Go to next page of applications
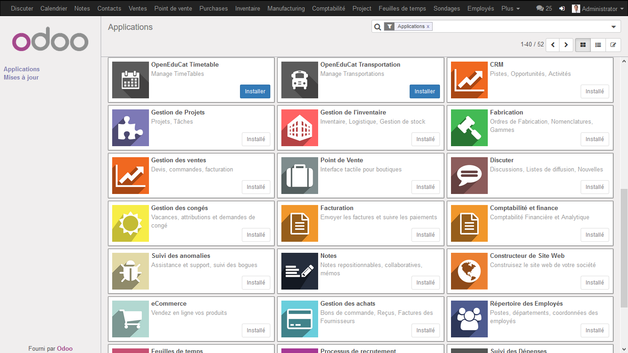628x353 pixels. (566, 45)
